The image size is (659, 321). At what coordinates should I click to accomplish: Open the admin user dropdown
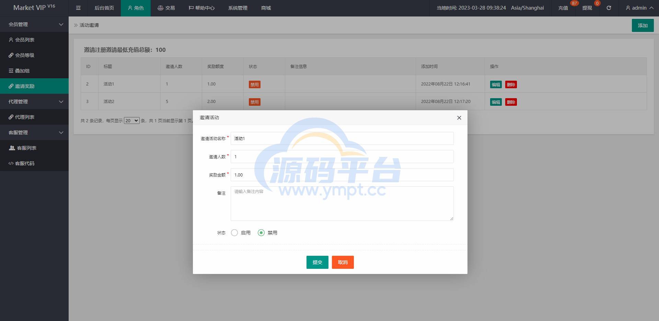[639, 8]
